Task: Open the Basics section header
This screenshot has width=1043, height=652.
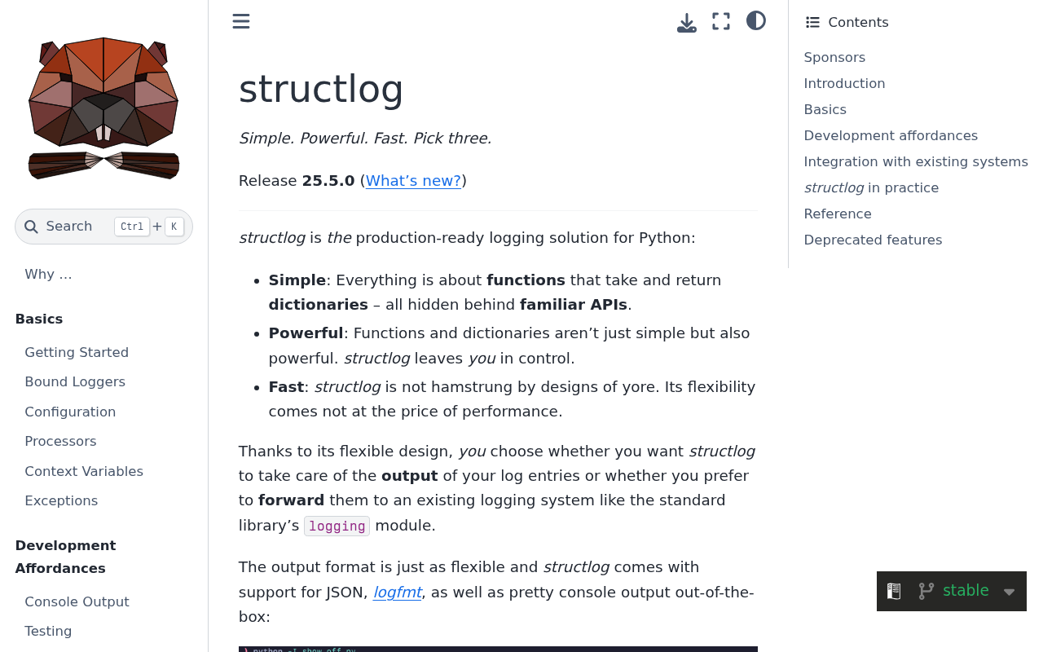Action: pos(38,318)
